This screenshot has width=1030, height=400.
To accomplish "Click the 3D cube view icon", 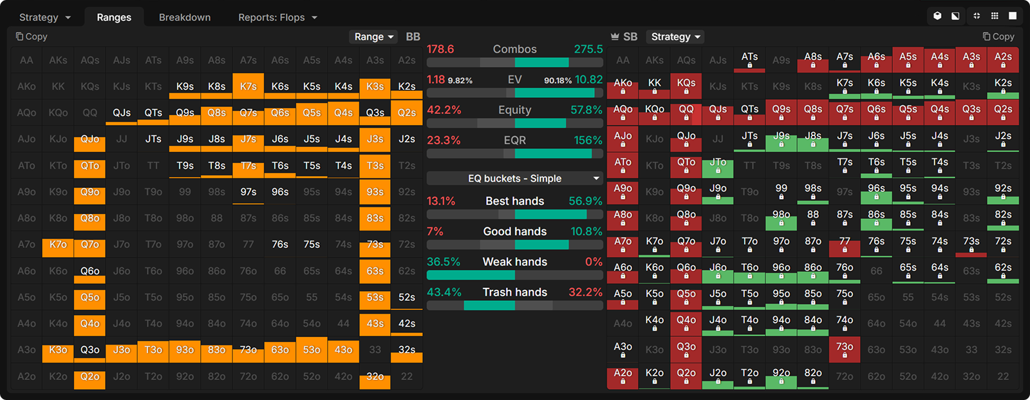I will coord(937,16).
